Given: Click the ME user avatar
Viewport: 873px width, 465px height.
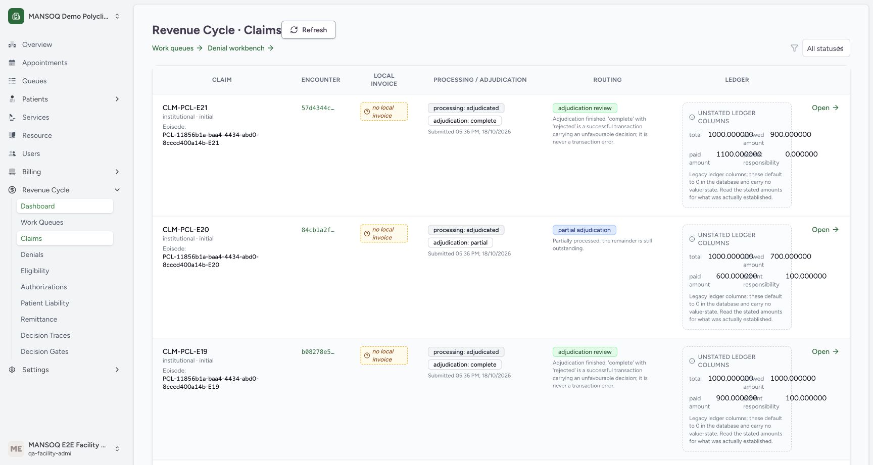Looking at the screenshot, I should pyautogui.click(x=16, y=449).
